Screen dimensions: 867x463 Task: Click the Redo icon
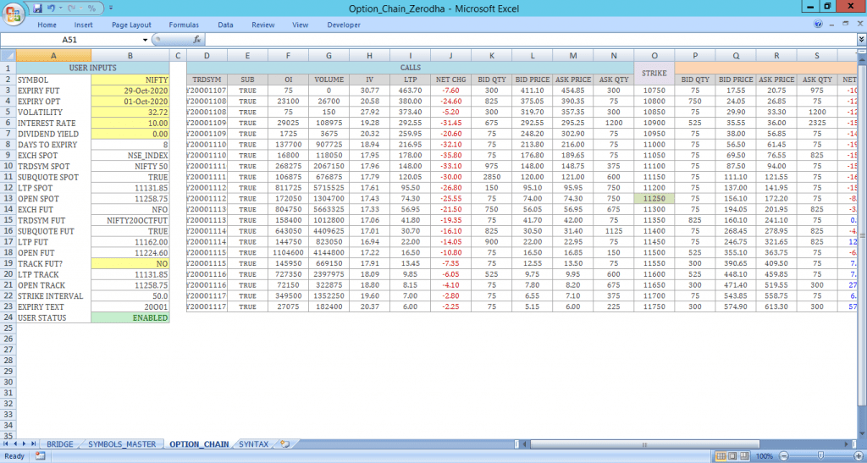[71, 8]
